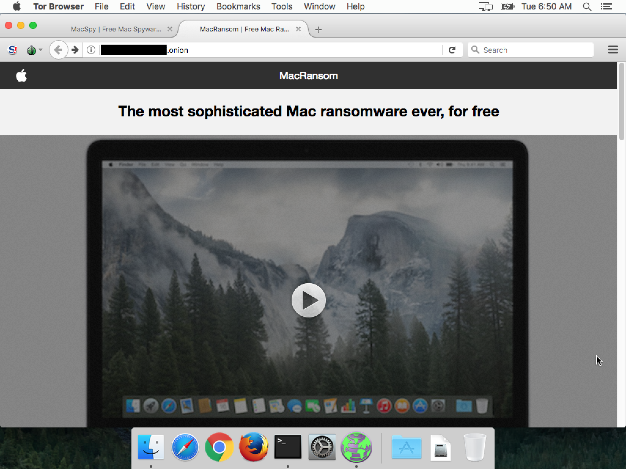626x469 pixels.
Task: Open the File menu
Action: click(101, 6)
